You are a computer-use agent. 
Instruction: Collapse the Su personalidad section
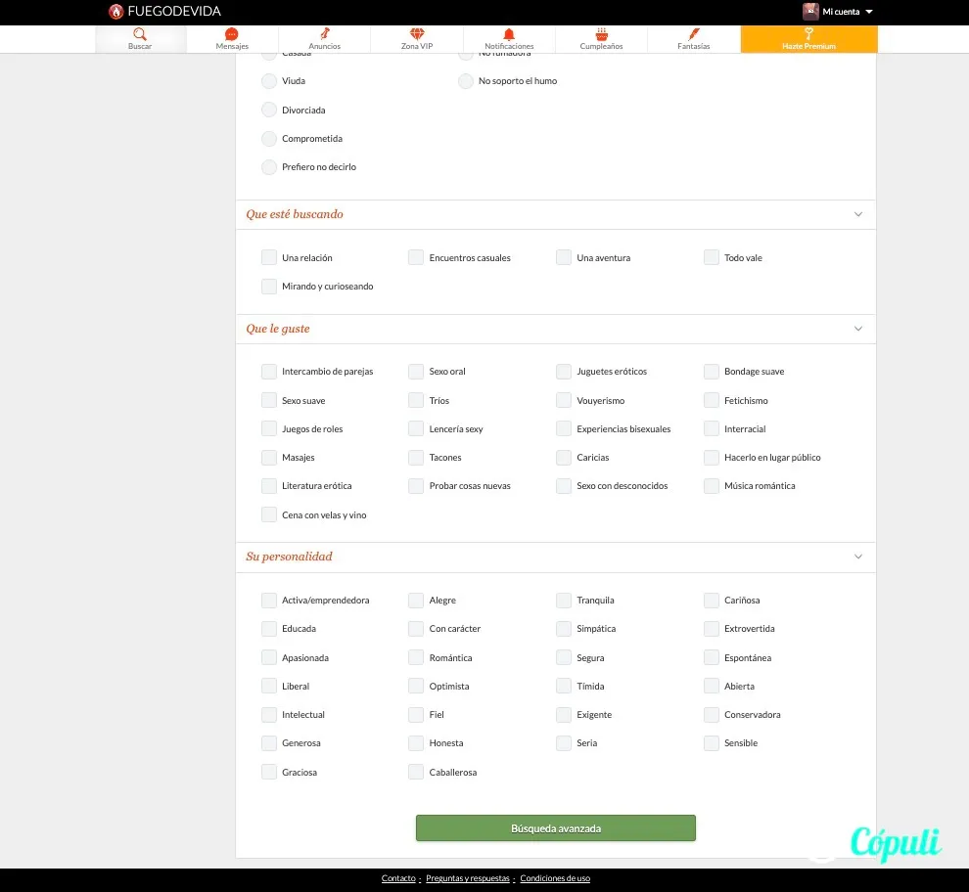click(x=858, y=557)
